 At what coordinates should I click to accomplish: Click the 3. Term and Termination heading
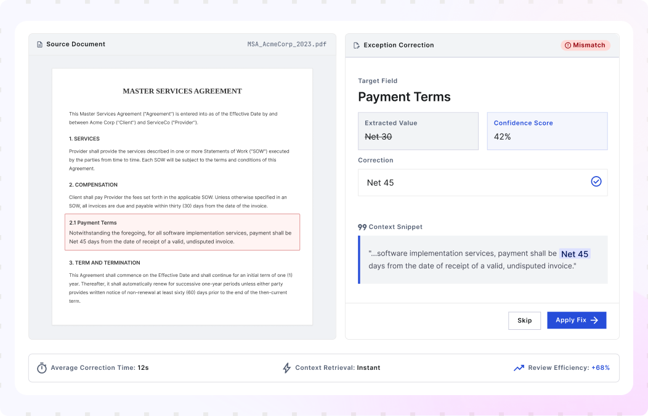tap(105, 263)
